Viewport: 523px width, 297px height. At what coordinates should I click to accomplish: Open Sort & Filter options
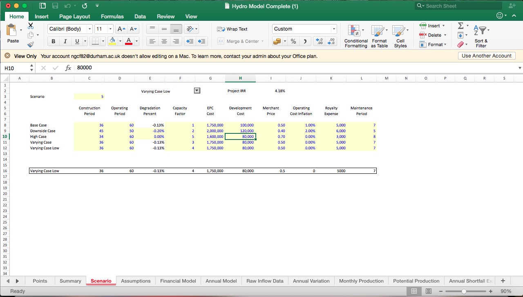(481, 36)
